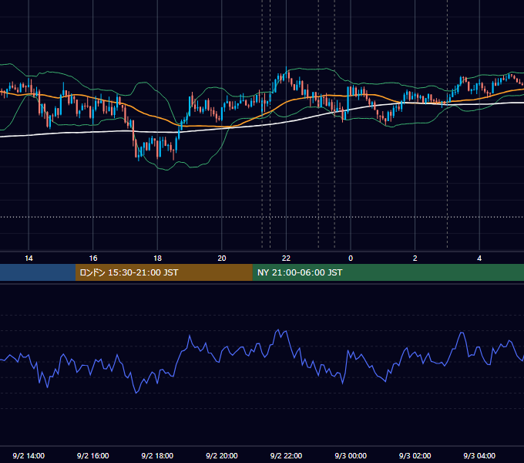This screenshot has height=463, width=524.
Task: Click the 9/2 20:00 date label
Action: pyautogui.click(x=222, y=455)
